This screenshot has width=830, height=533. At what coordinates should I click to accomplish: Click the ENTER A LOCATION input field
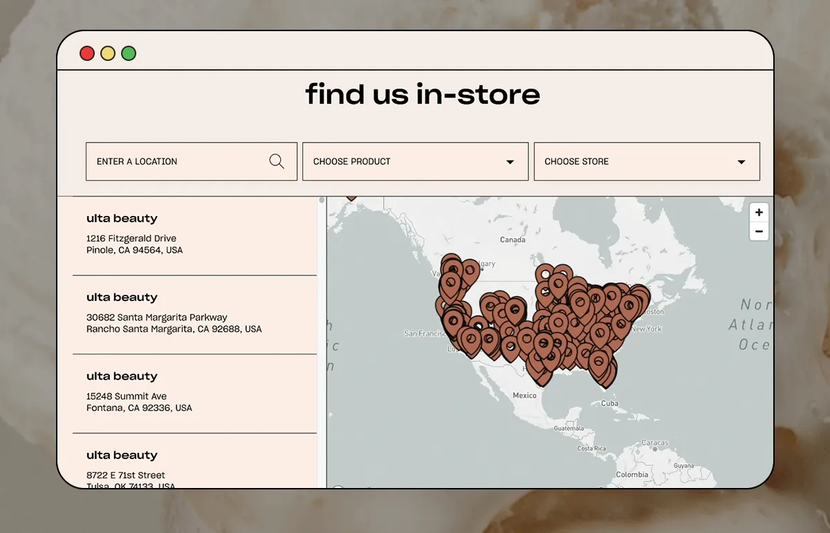pos(173,161)
